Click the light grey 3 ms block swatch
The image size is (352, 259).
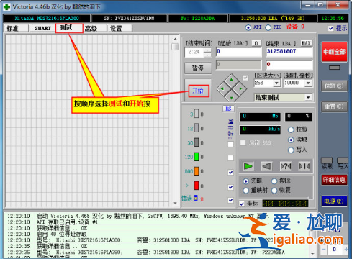click(x=197, y=114)
